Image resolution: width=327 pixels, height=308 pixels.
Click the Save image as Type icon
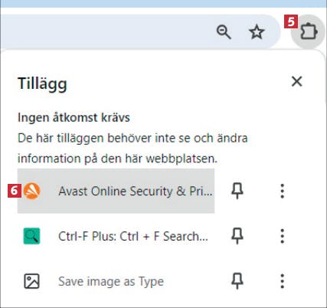pyautogui.click(x=31, y=281)
